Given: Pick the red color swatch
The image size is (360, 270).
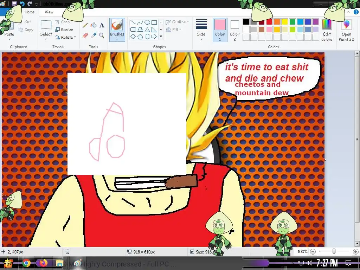Looking at the screenshot, I should (x=269, y=22).
